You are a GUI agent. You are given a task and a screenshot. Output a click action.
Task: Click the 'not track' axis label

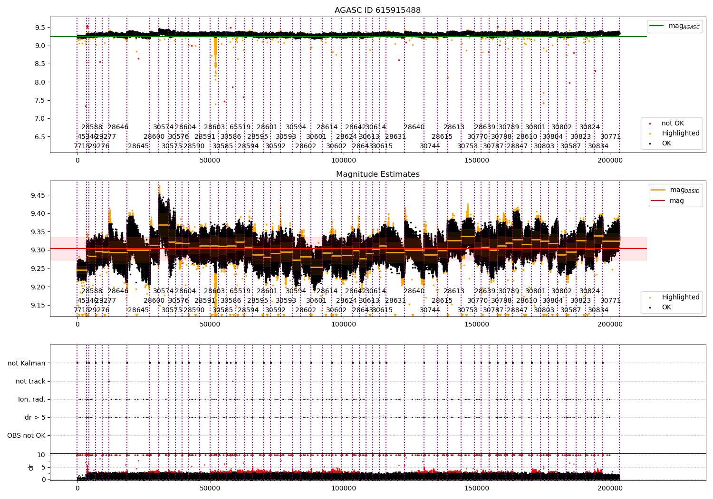(30, 382)
